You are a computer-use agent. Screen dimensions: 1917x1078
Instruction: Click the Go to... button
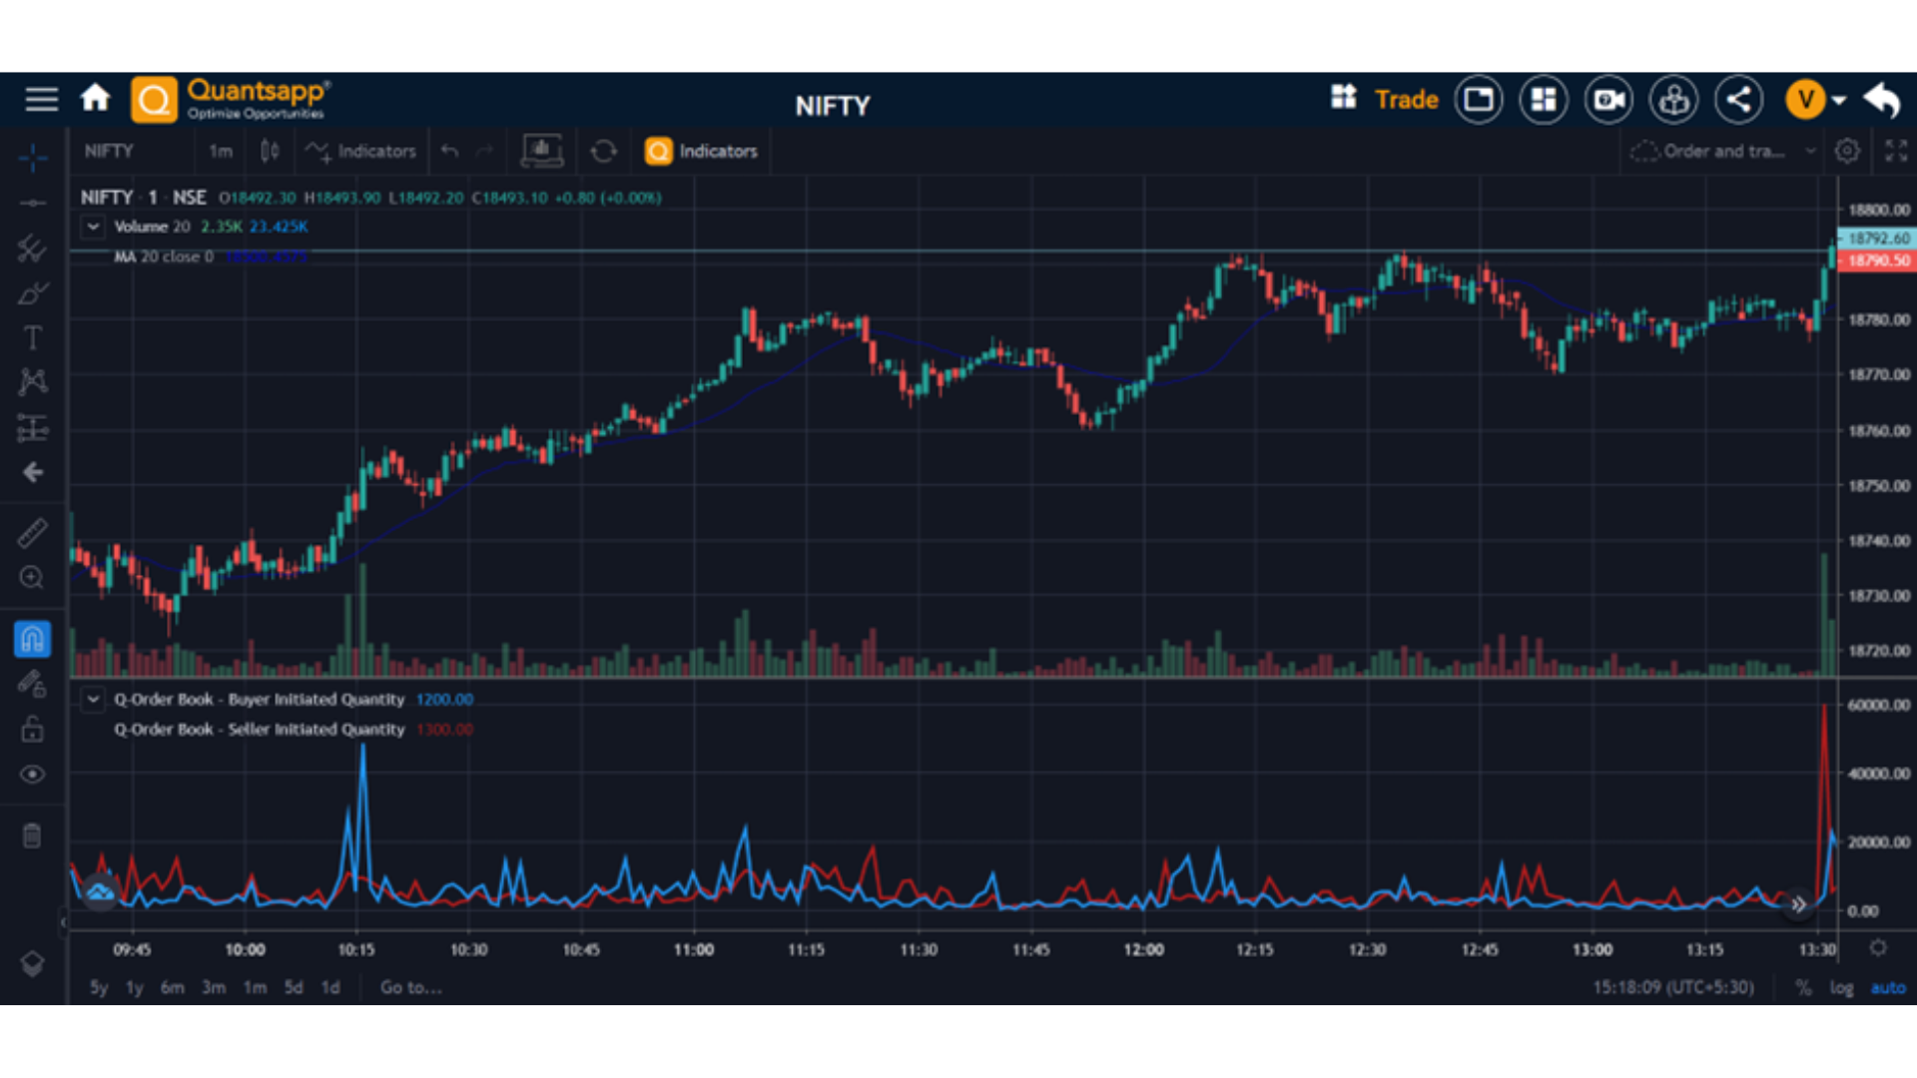point(410,987)
